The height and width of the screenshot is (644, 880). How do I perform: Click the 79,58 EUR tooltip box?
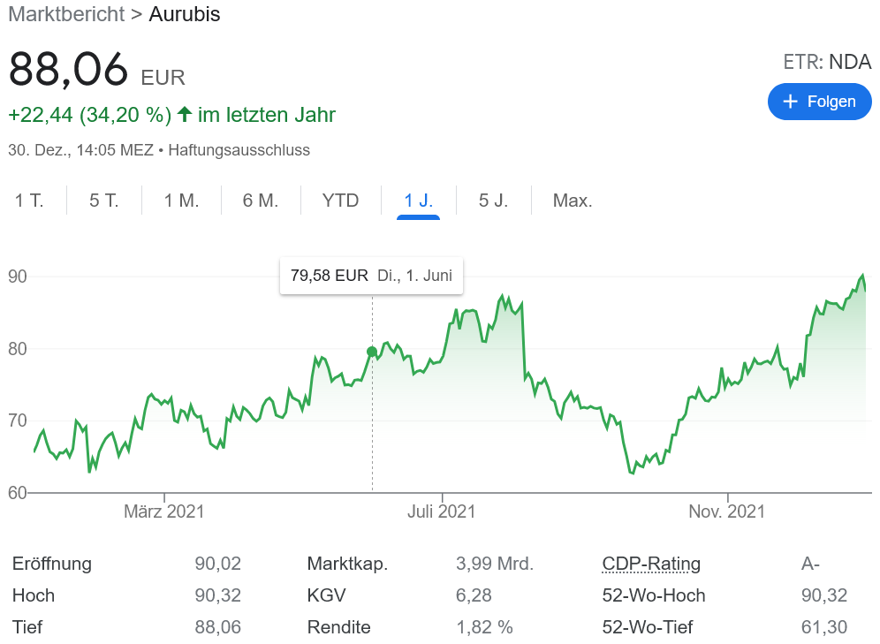[x=371, y=276]
